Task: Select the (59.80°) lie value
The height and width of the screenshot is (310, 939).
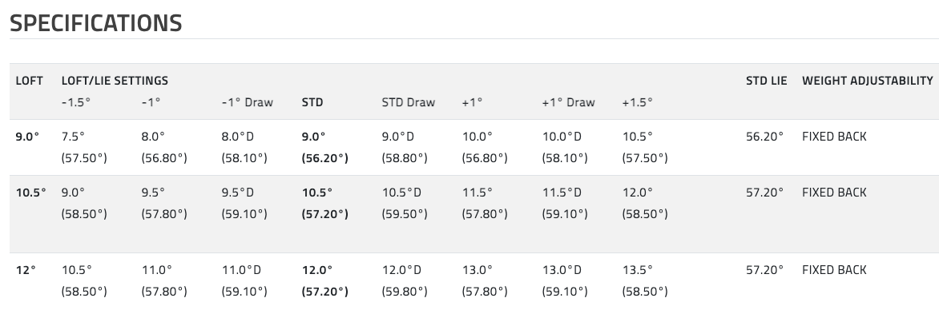Action: coord(405,292)
